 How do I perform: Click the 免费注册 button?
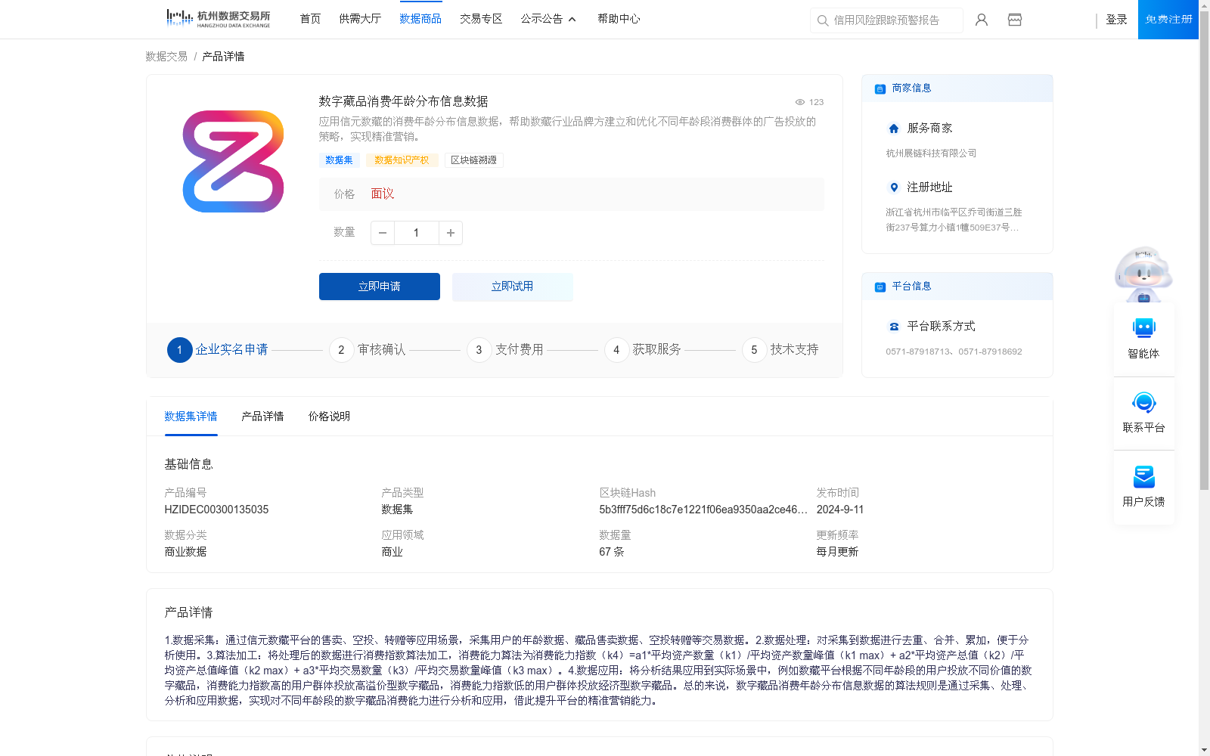click(x=1168, y=20)
